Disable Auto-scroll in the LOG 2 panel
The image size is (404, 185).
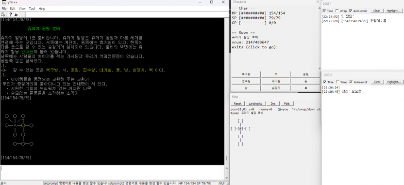(x=351, y=82)
